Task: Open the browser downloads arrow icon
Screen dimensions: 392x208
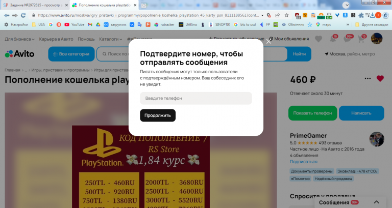Action: coord(373,15)
